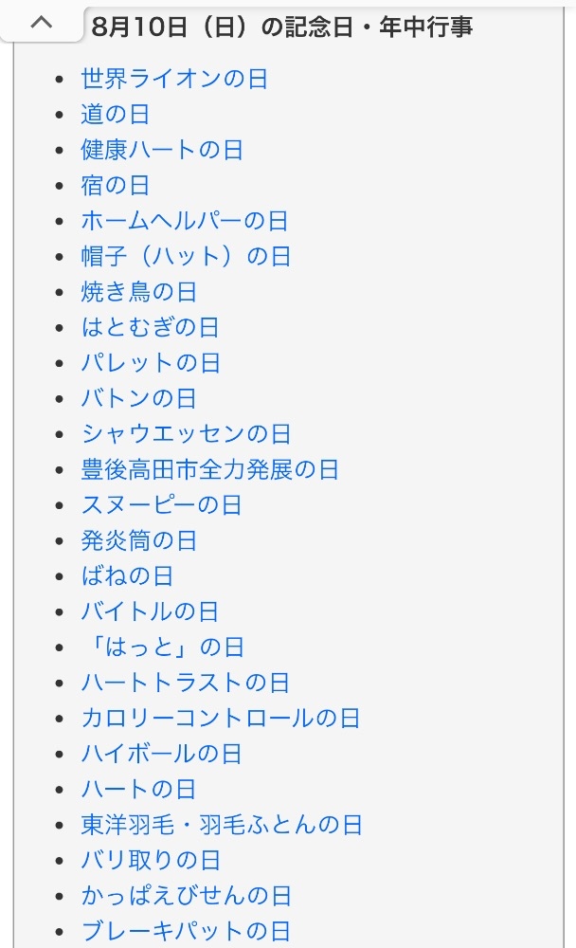Open the はとむぎの日 link
Viewport: 576px width, 948px height.
tap(150, 327)
